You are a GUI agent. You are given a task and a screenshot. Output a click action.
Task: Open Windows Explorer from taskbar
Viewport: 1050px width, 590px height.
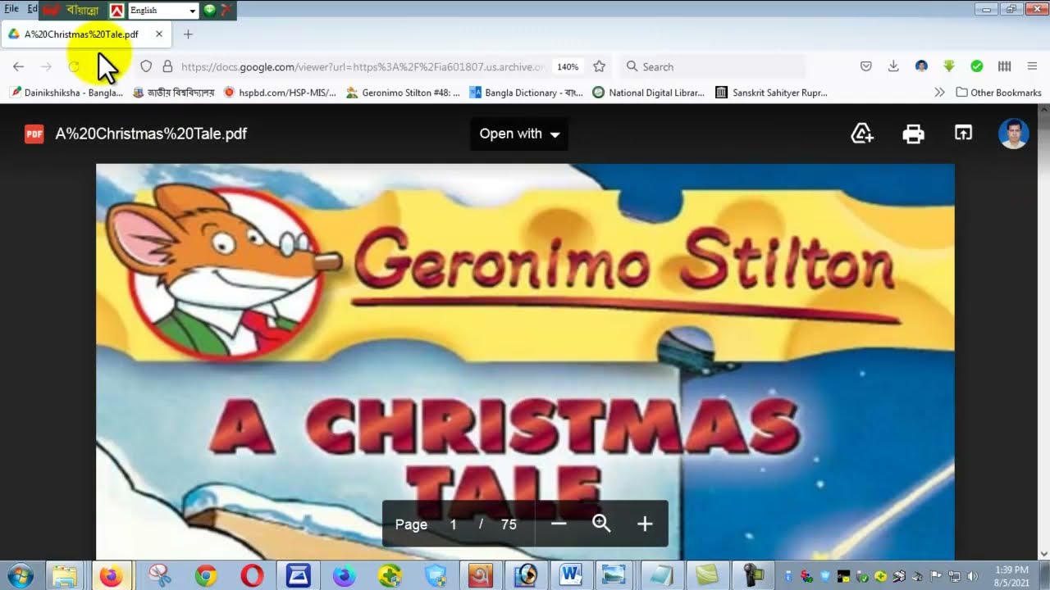coord(64,576)
